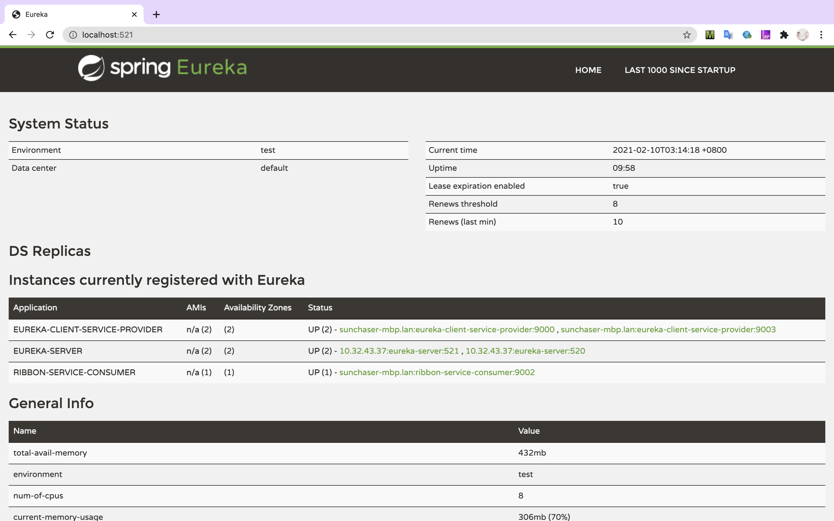Click the total-avail-memory row name

[50, 453]
